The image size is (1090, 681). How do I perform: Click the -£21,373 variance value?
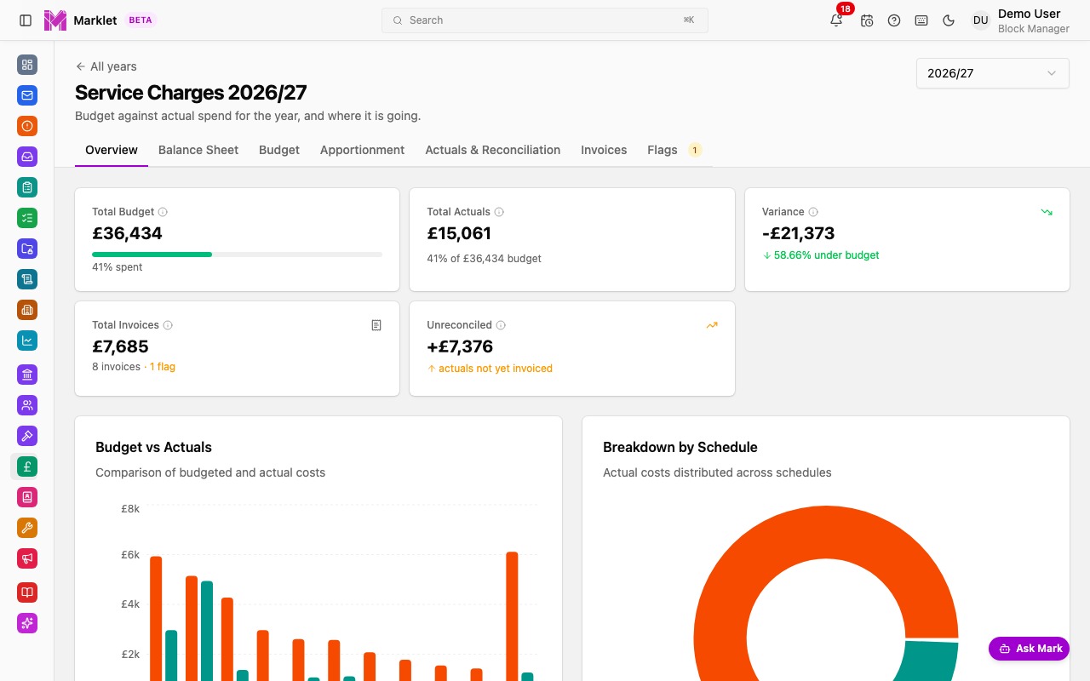click(798, 233)
